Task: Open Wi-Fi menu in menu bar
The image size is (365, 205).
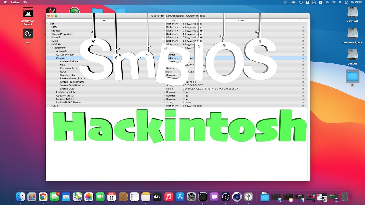Action: 334,2
